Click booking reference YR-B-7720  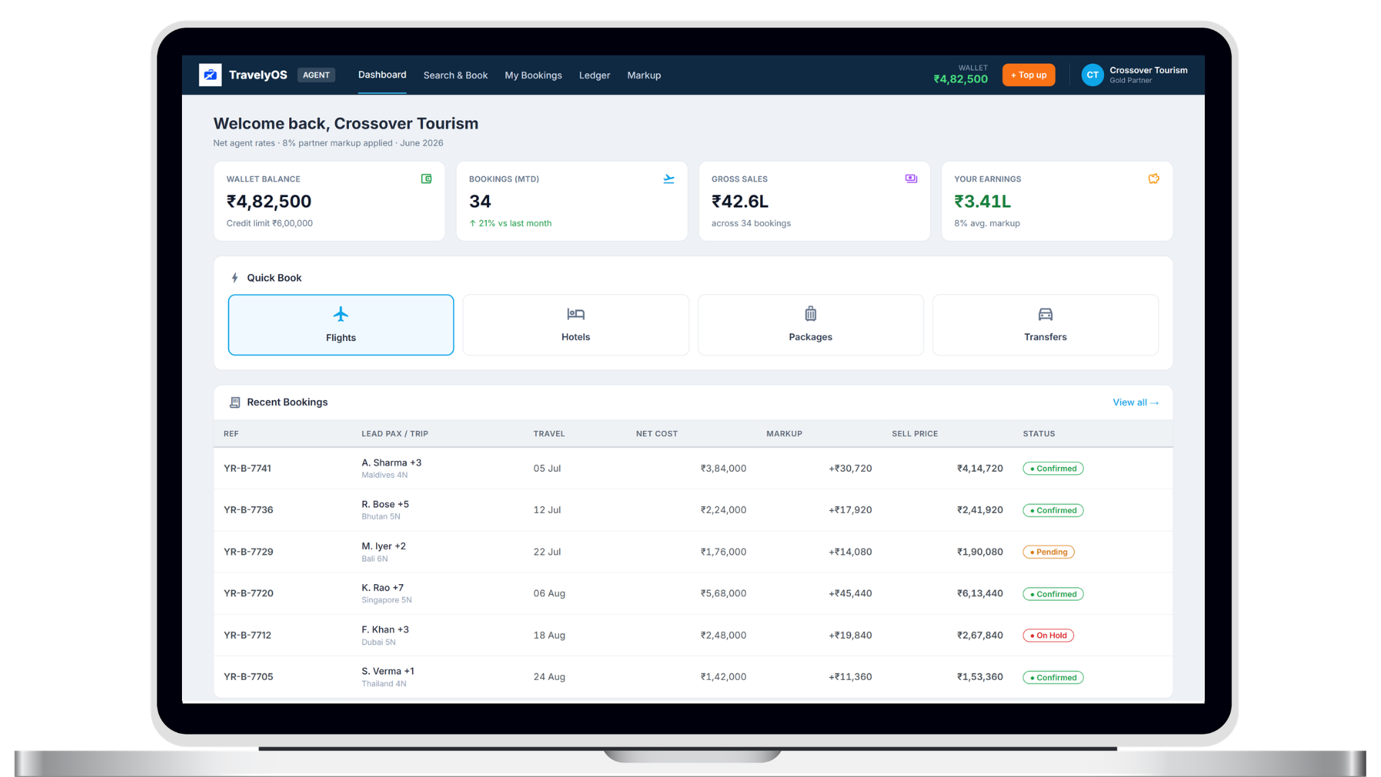248,594
